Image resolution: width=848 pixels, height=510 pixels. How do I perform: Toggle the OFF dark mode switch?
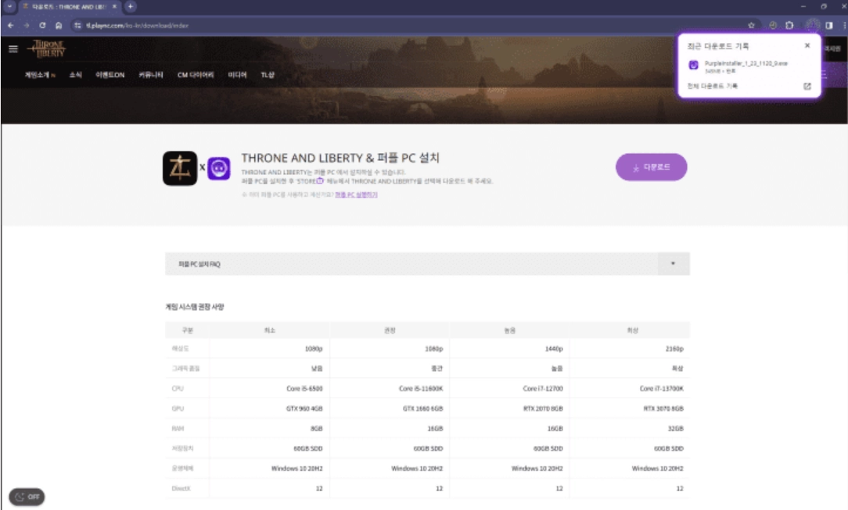(x=27, y=497)
